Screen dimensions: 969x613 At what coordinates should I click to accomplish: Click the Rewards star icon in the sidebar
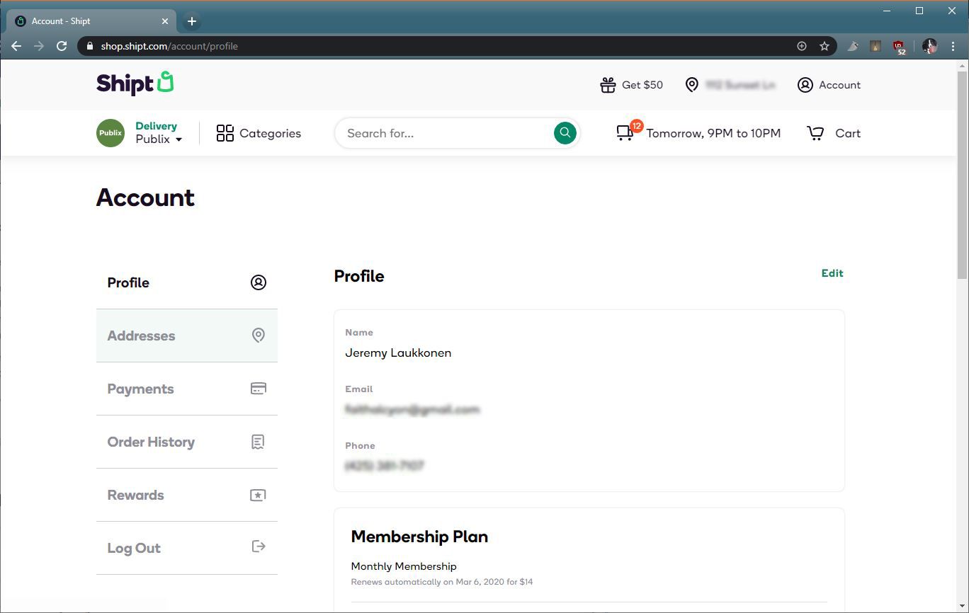[x=259, y=495]
